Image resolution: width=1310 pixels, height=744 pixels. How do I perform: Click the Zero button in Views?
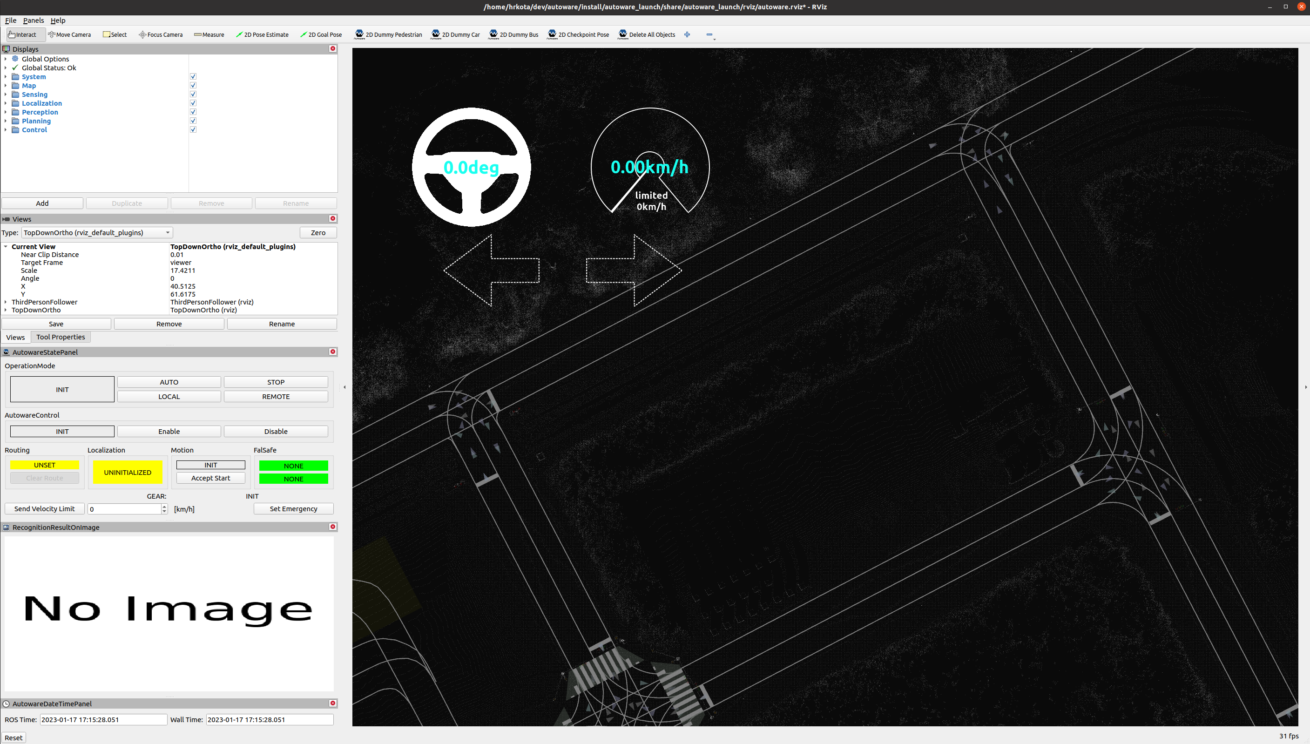[318, 232]
